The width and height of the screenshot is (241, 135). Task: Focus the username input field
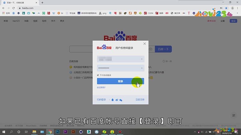coord(120,59)
